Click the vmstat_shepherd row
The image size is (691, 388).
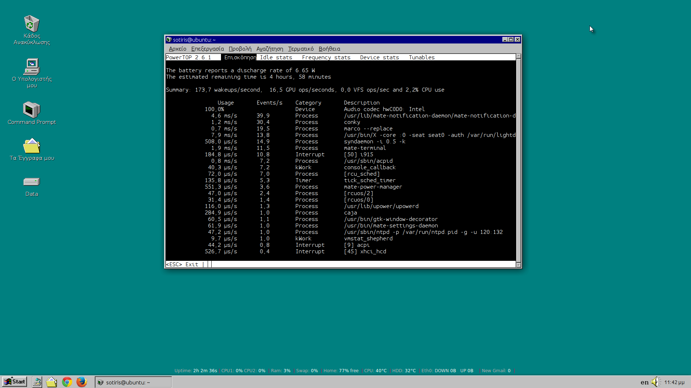(340, 239)
